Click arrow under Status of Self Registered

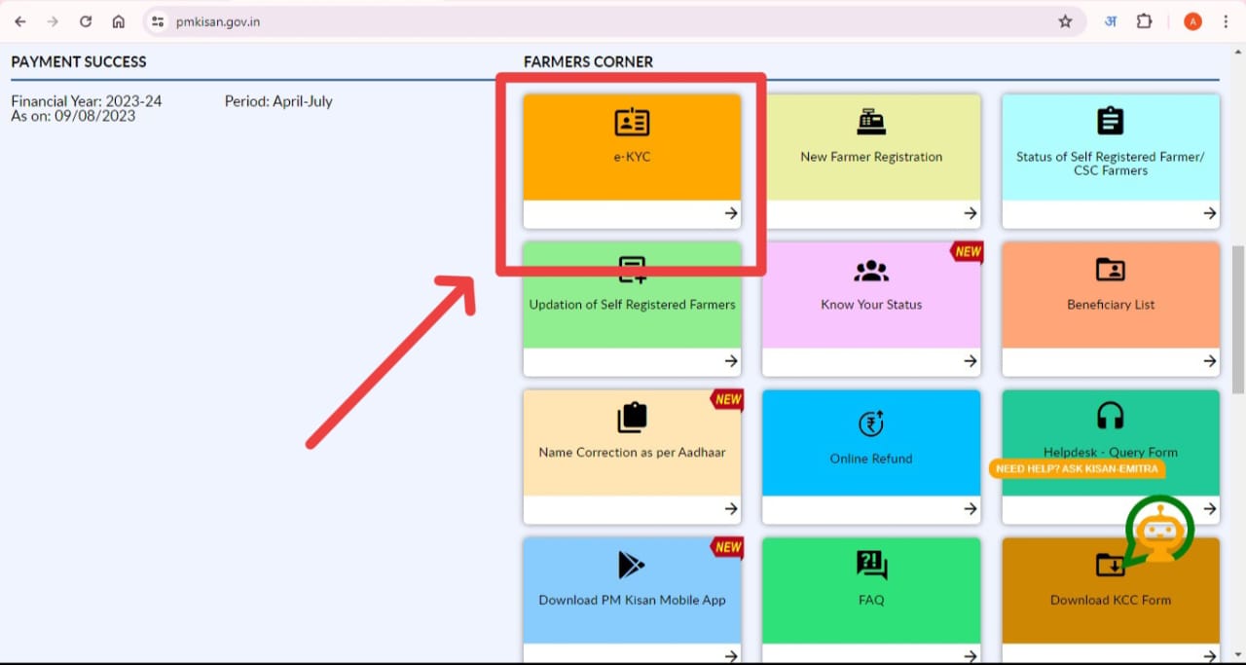click(x=1210, y=213)
